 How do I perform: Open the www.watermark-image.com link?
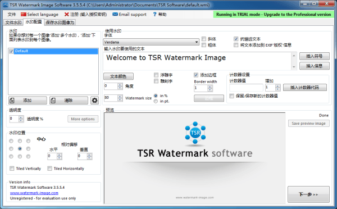[34, 193]
